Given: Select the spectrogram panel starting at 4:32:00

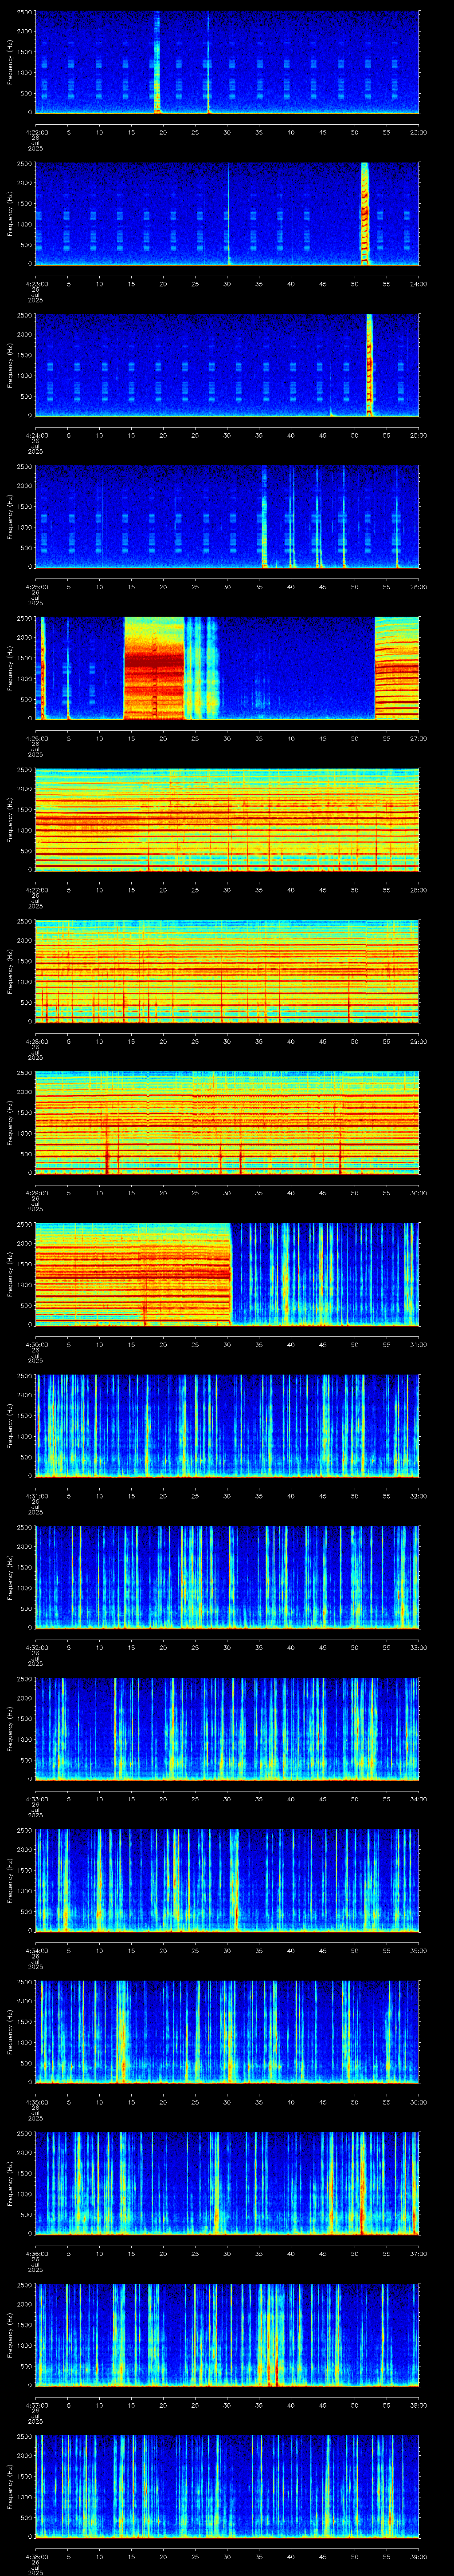Looking at the screenshot, I should point(227,1577).
